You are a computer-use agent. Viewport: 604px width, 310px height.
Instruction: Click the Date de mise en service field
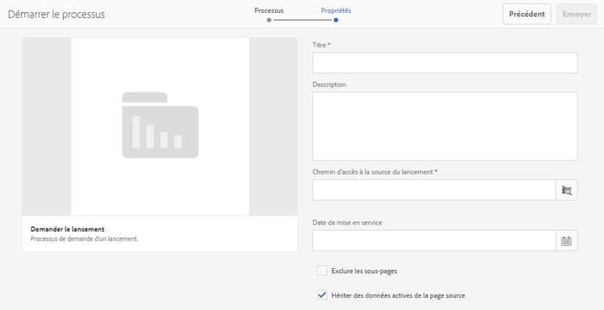click(x=434, y=241)
